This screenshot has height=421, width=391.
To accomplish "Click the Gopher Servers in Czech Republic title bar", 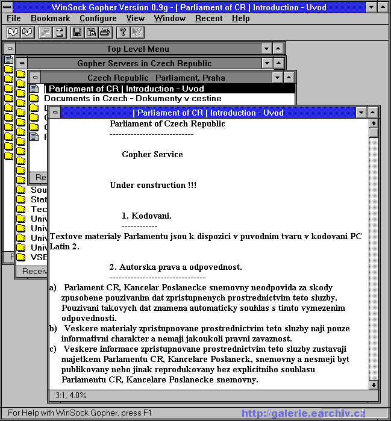I will tap(145, 63).
